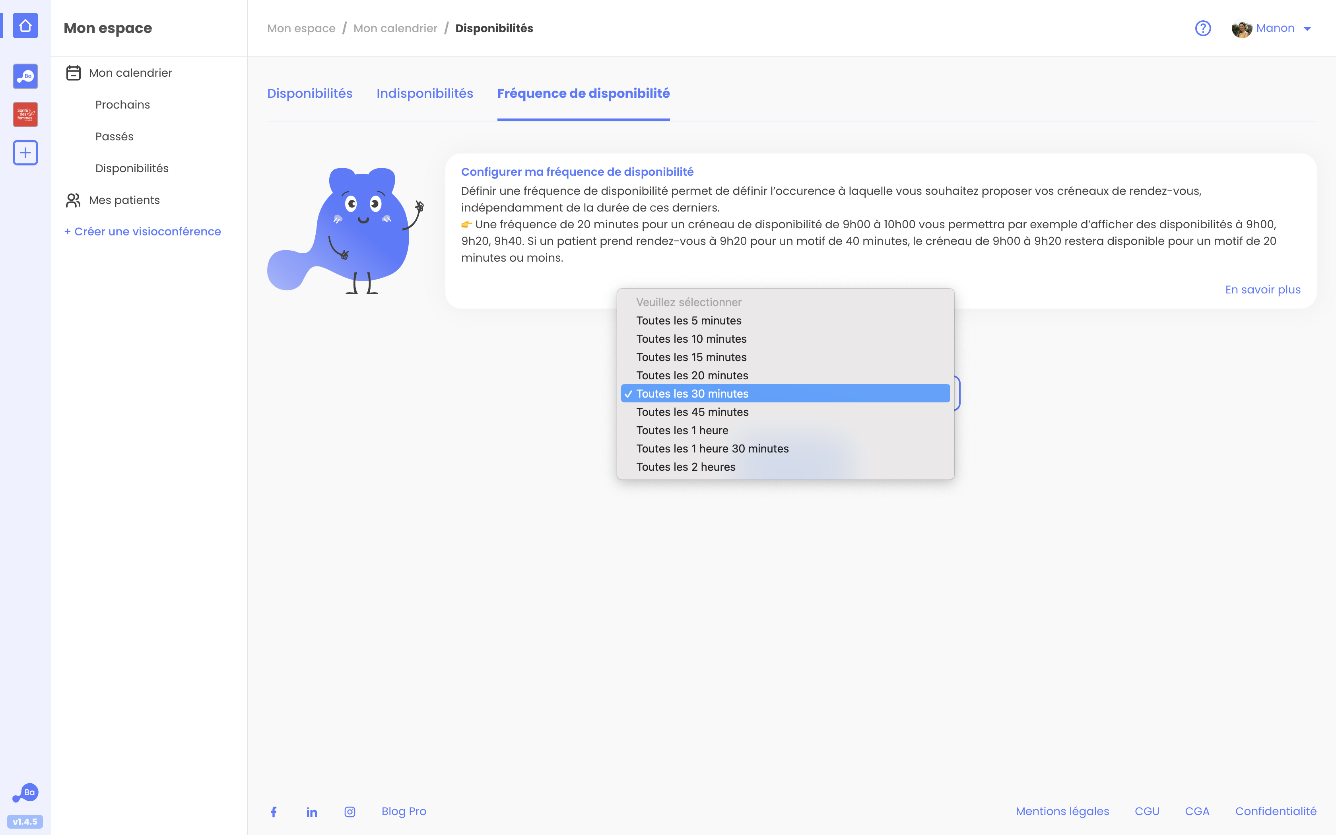The height and width of the screenshot is (835, 1336).
Task: Open the red Santé des femmes workspace
Action: [25, 115]
